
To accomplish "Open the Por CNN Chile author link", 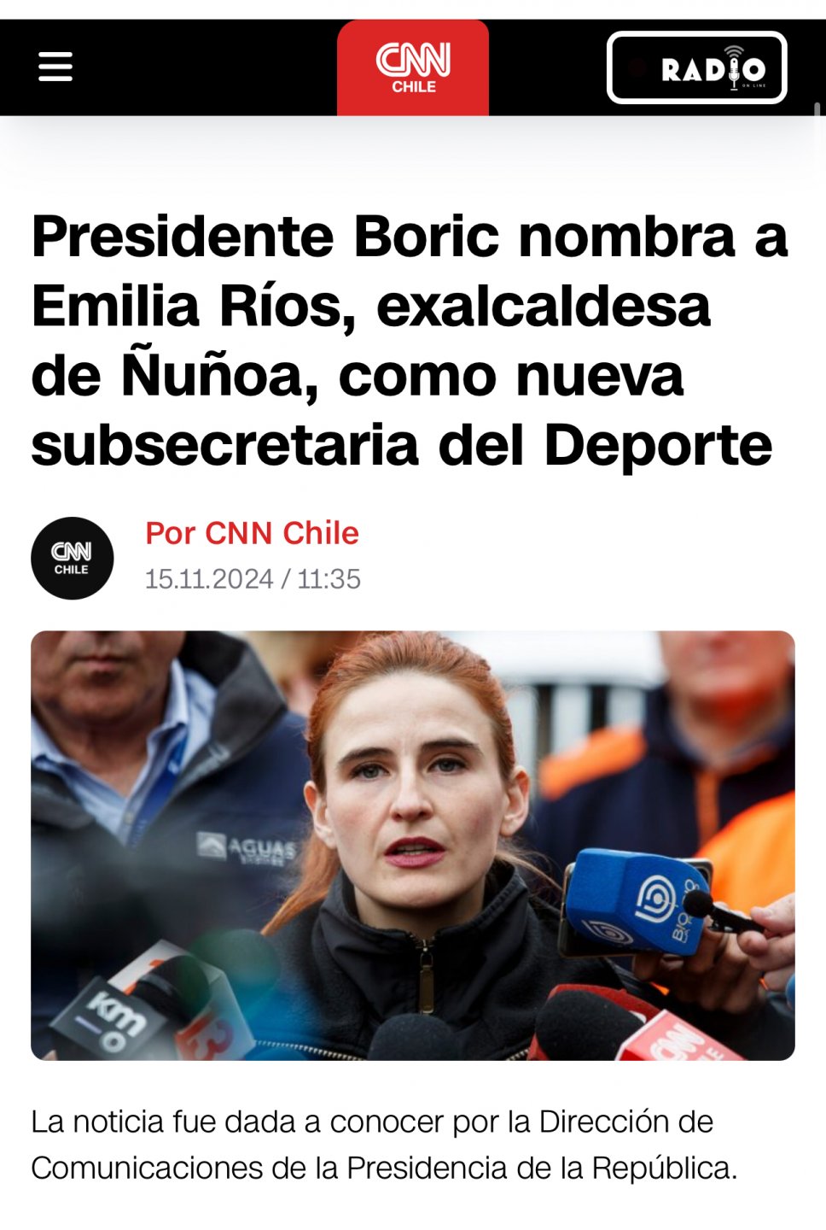I will point(252,533).
